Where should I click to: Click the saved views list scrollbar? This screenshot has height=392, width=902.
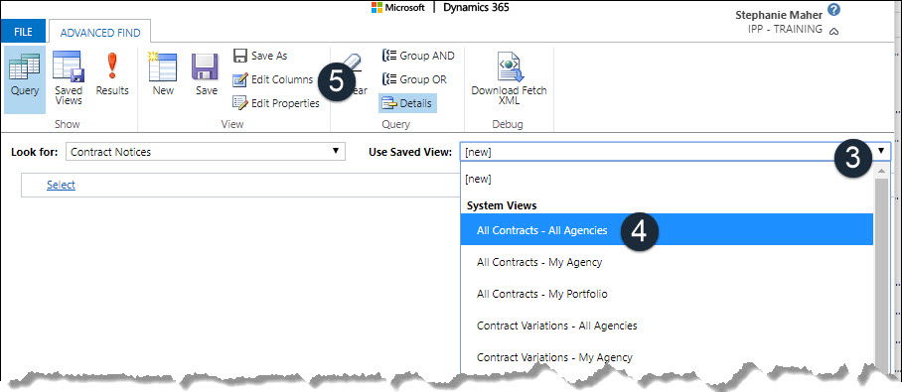pos(882,270)
